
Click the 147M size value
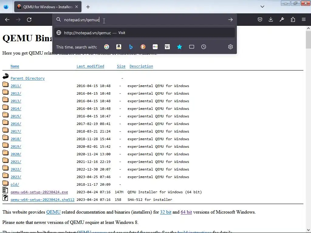click(x=119, y=192)
